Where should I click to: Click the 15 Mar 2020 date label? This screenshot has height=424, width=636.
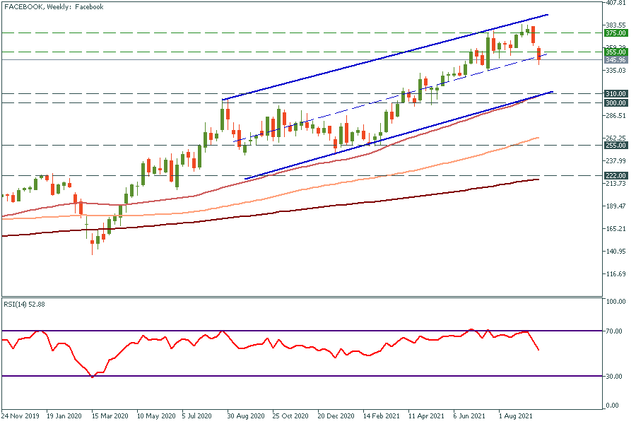(110, 416)
